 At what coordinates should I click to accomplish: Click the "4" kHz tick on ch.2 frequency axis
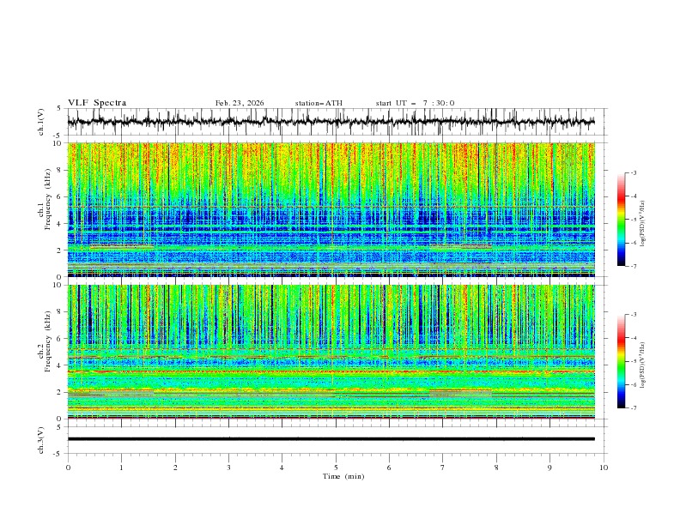pyautogui.click(x=60, y=365)
